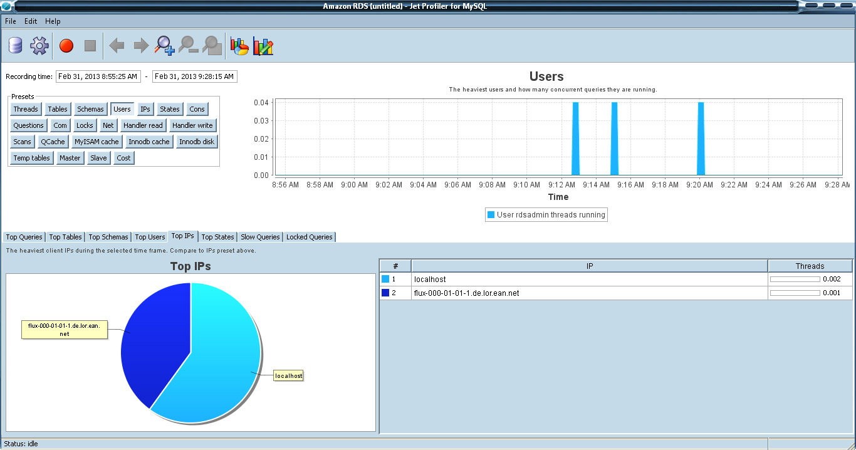
Task: Select flux-000-01-01-1.de.lor.ean.net table cell
Action: tap(590, 293)
